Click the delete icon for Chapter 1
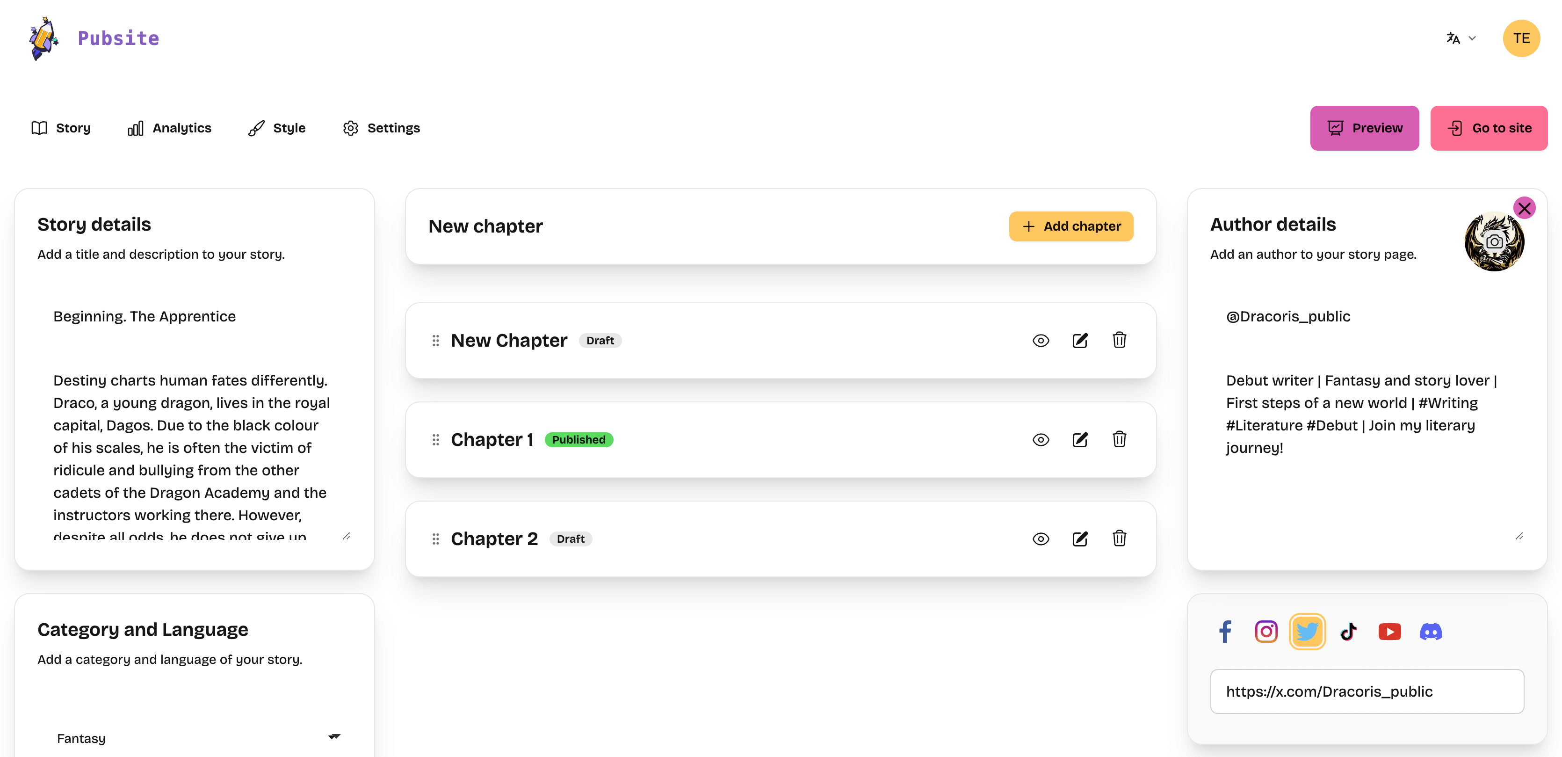 point(1119,438)
